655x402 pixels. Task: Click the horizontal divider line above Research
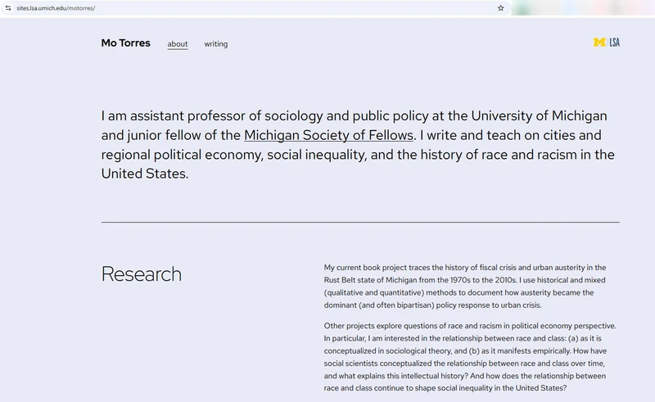pyautogui.click(x=360, y=223)
